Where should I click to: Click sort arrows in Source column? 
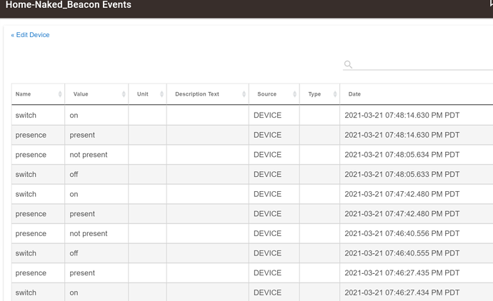tap(294, 94)
